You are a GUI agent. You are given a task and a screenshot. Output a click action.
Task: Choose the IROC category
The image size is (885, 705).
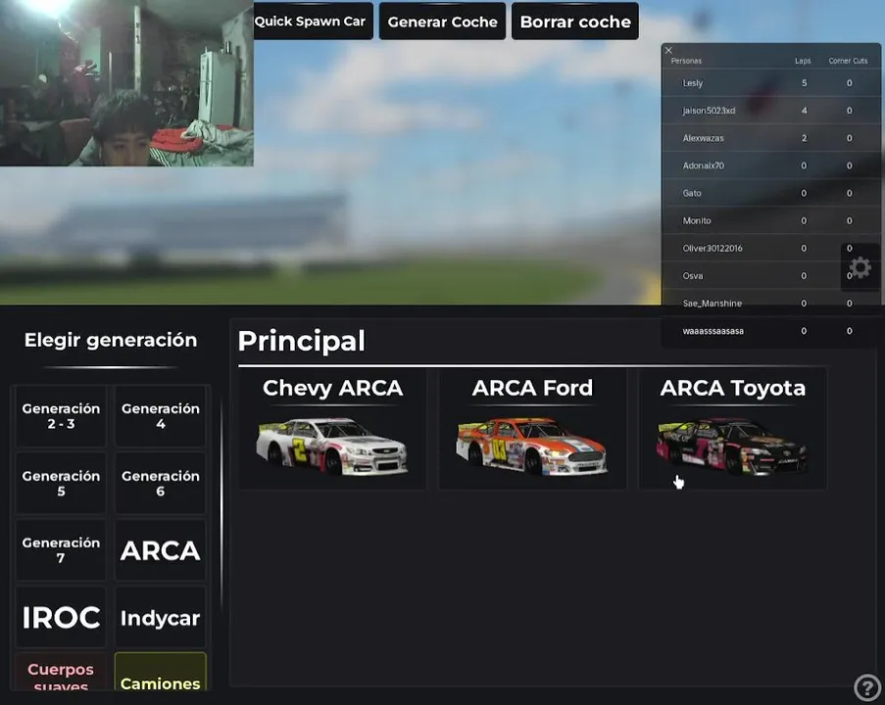(61, 617)
